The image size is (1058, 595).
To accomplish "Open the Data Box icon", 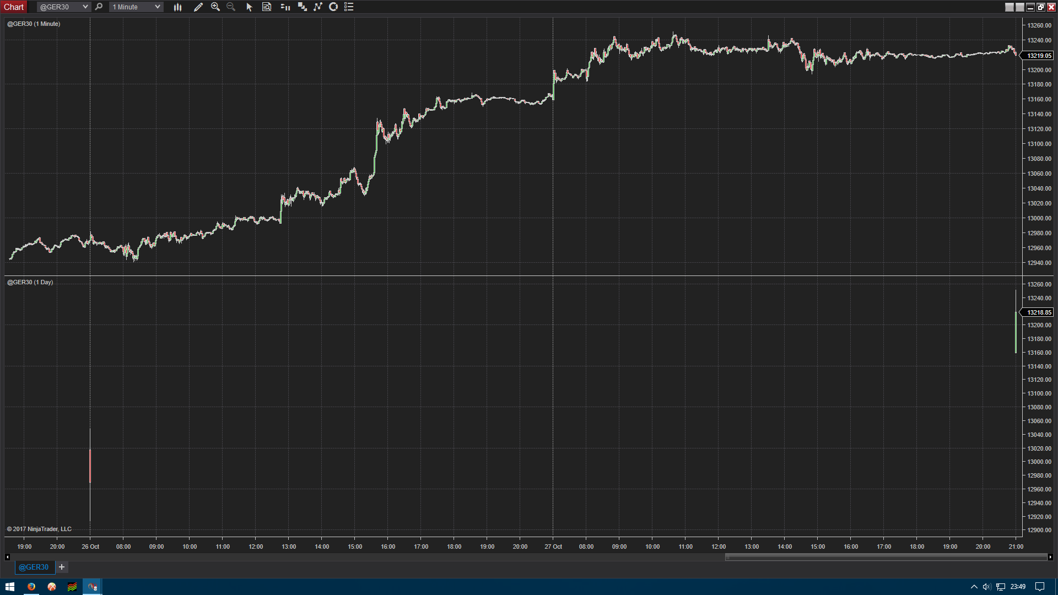I will point(267,7).
